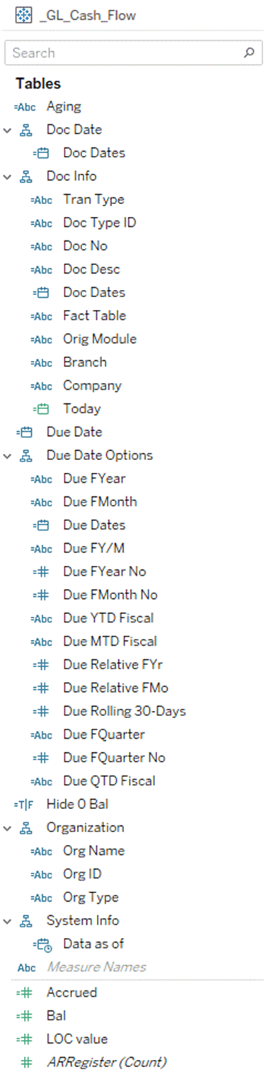Collapse the Organization hierarchy
Screen dimensions: 264x1079
tap(7, 827)
